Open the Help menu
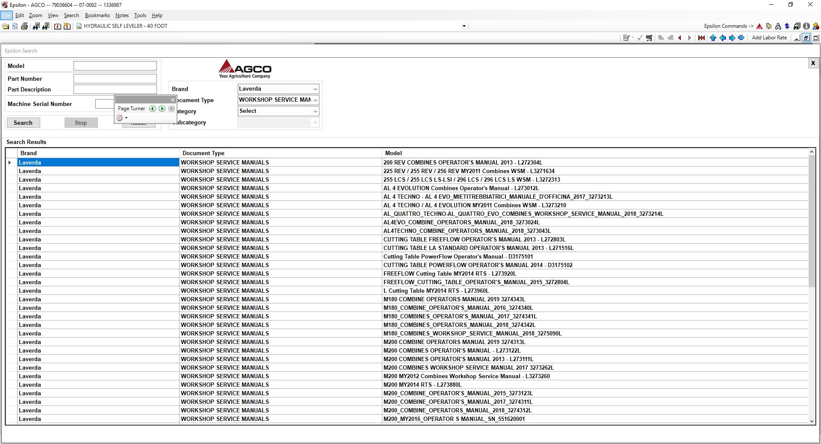Viewport: 821px width, 444px height. tap(157, 15)
